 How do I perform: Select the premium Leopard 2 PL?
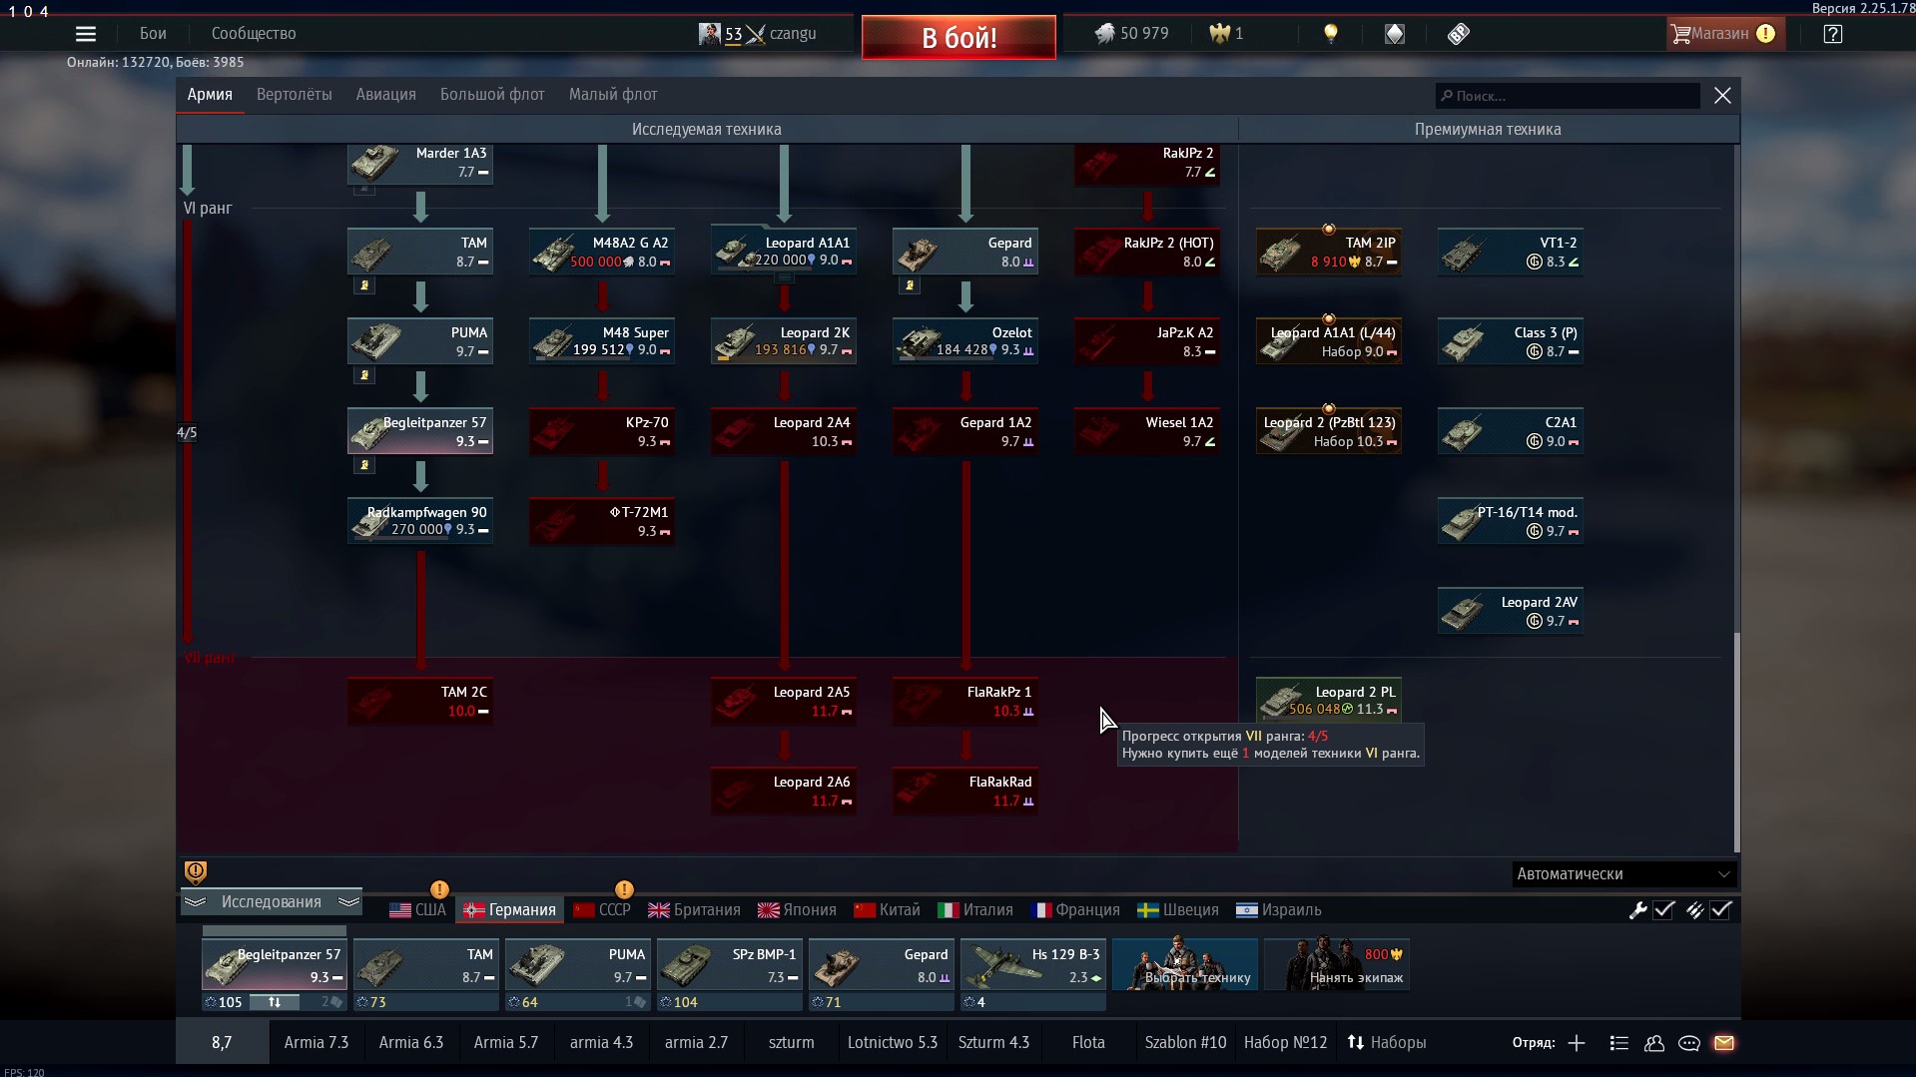pyautogui.click(x=1329, y=701)
